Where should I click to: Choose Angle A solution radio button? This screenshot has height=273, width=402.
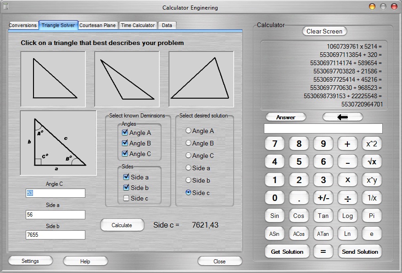(188, 131)
